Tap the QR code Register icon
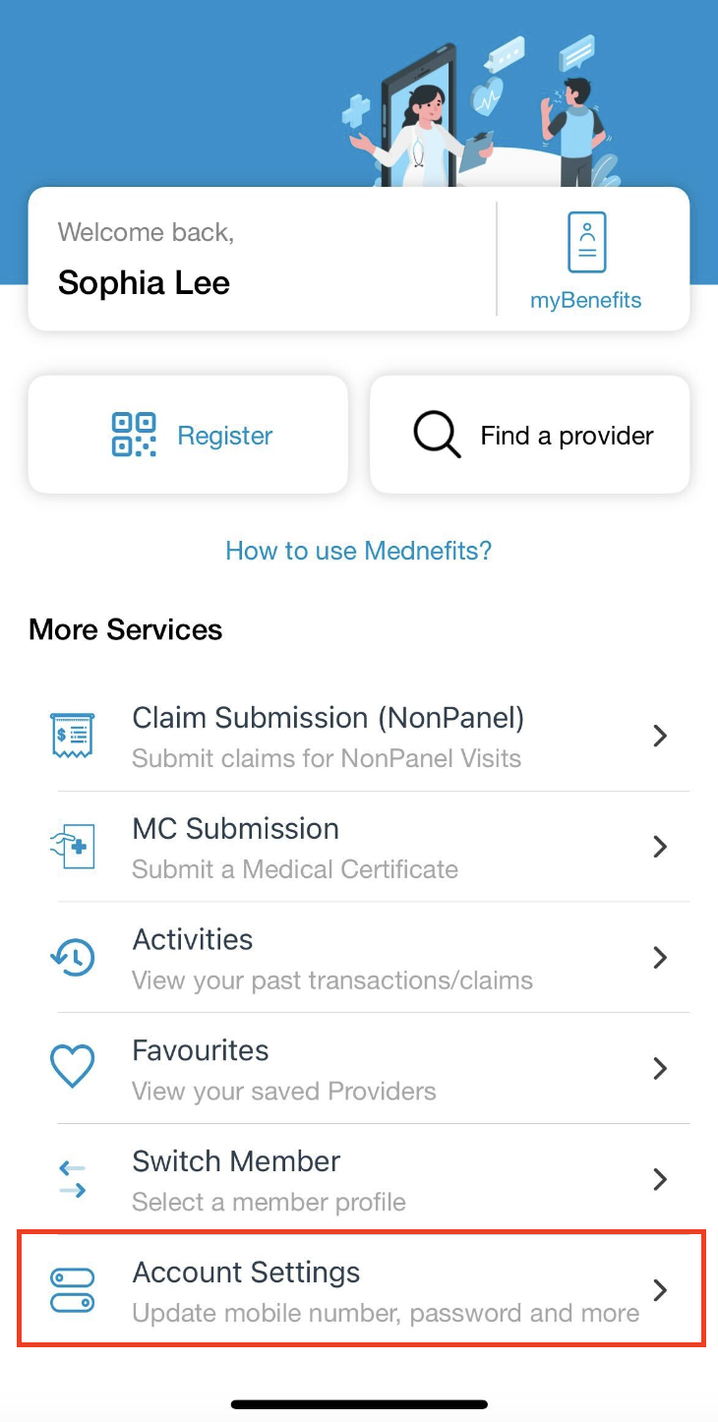The width and height of the screenshot is (718, 1422). point(134,435)
